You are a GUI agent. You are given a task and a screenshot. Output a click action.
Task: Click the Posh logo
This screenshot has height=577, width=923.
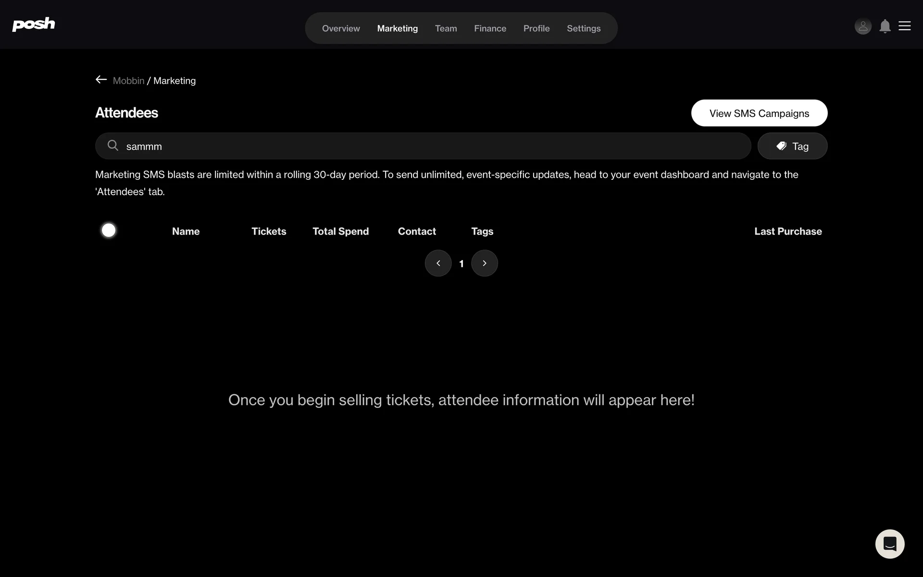tap(34, 24)
